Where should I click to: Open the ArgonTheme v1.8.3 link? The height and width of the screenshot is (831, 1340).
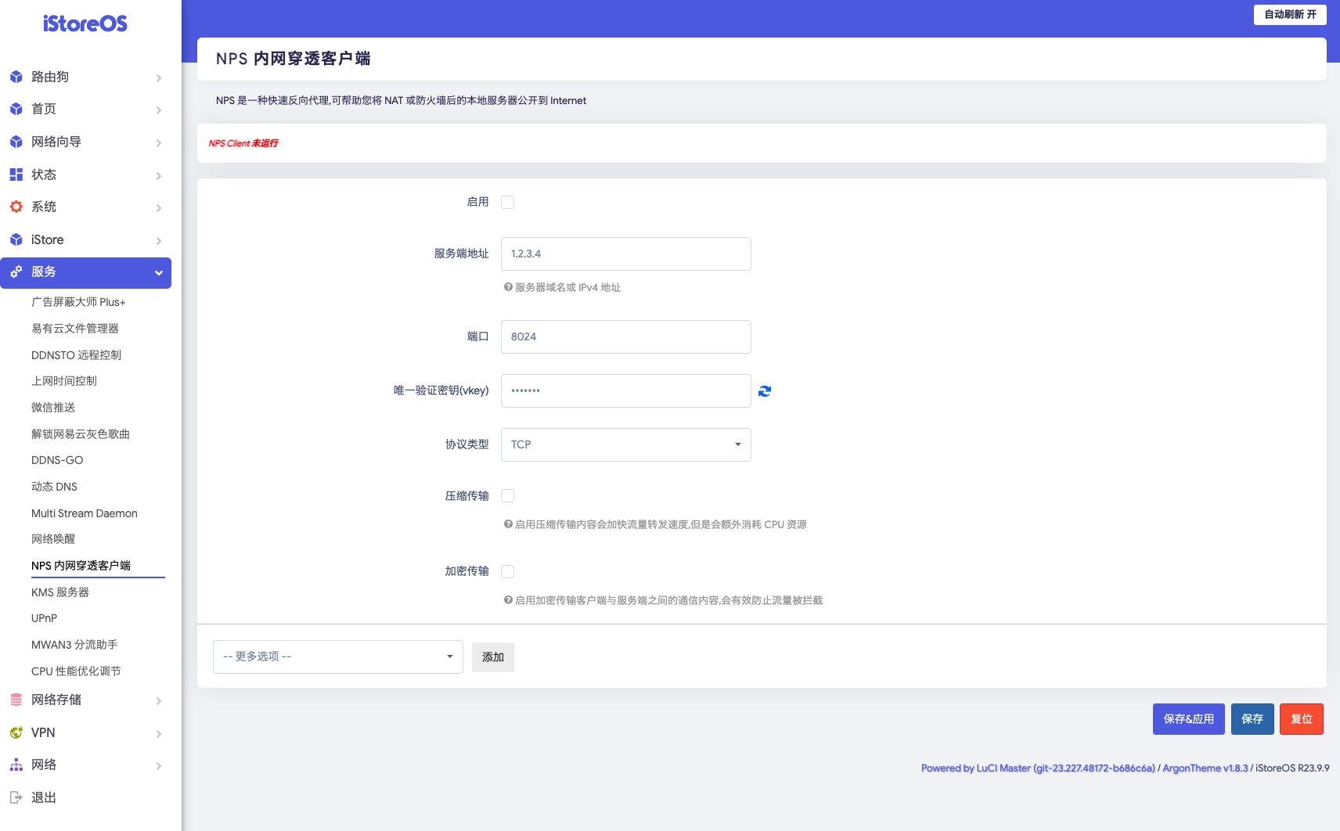point(1204,768)
